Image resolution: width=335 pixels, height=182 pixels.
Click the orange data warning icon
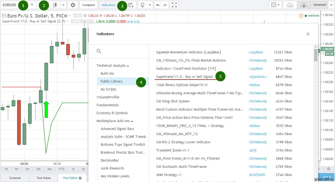pyautogui.click(x=301, y=16)
